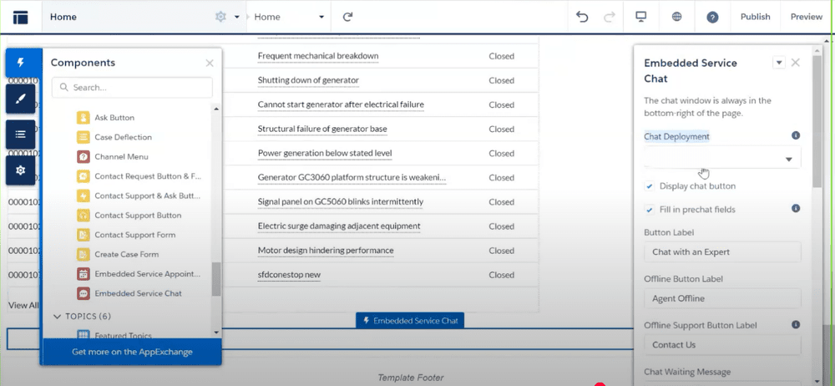Screen dimensions: 835x386
Task: Select Embedded Service Appointment component icon
Action: [83, 274]
